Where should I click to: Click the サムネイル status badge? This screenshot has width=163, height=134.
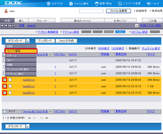(86, 32)
